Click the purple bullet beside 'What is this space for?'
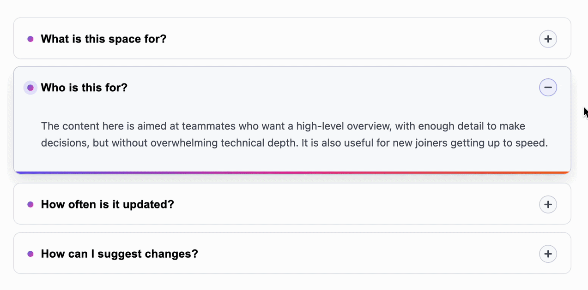Screen dimensions: 588x290 tap(30, 39)
